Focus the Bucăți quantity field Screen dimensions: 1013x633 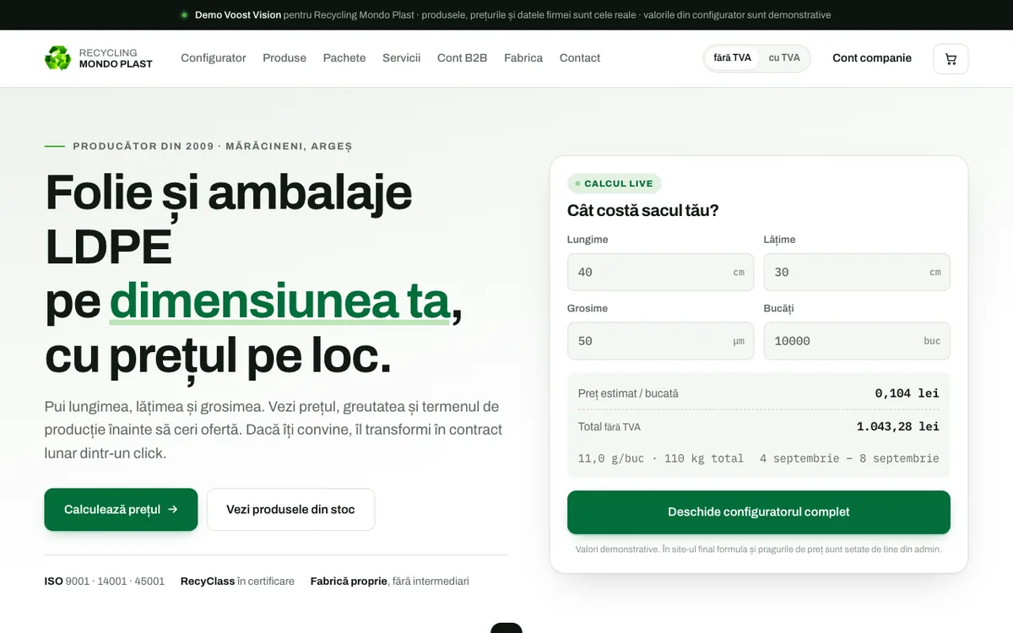pos(857,341)
